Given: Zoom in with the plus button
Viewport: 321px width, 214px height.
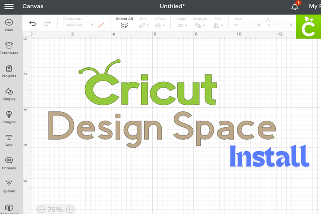Looking at the screenshot, I should tap(70, 210).
